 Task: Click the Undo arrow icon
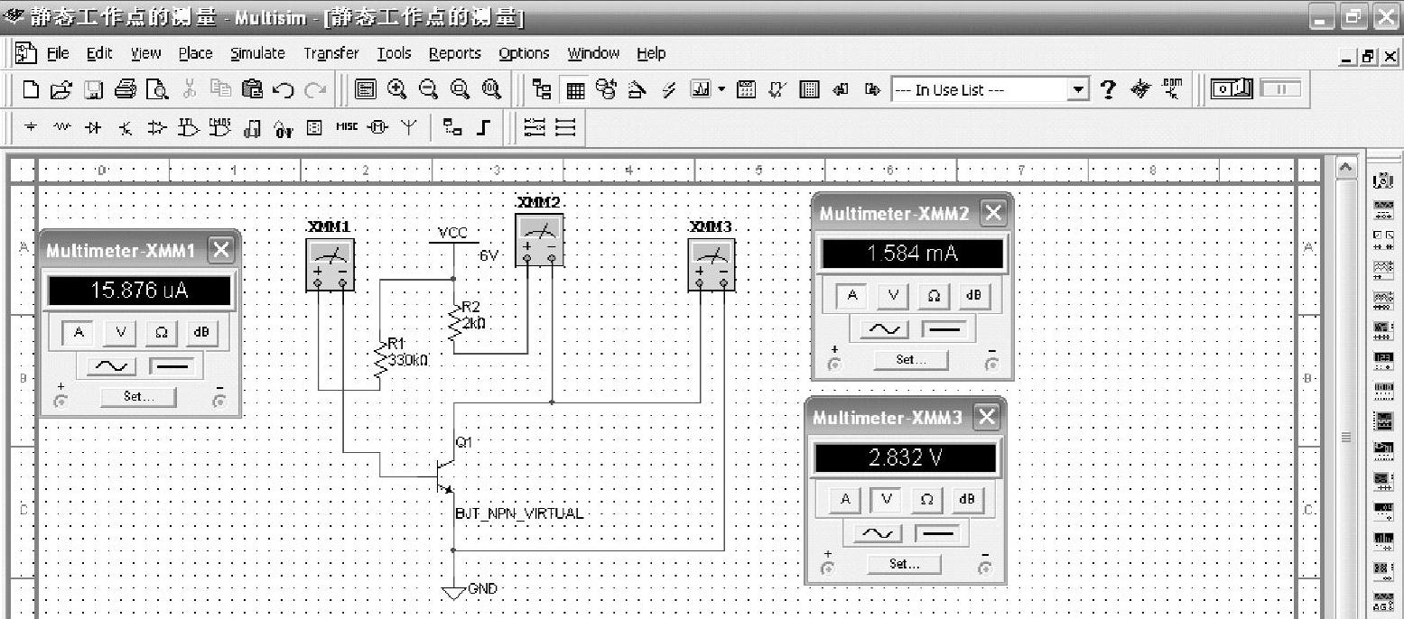click(x=284, y=89)
